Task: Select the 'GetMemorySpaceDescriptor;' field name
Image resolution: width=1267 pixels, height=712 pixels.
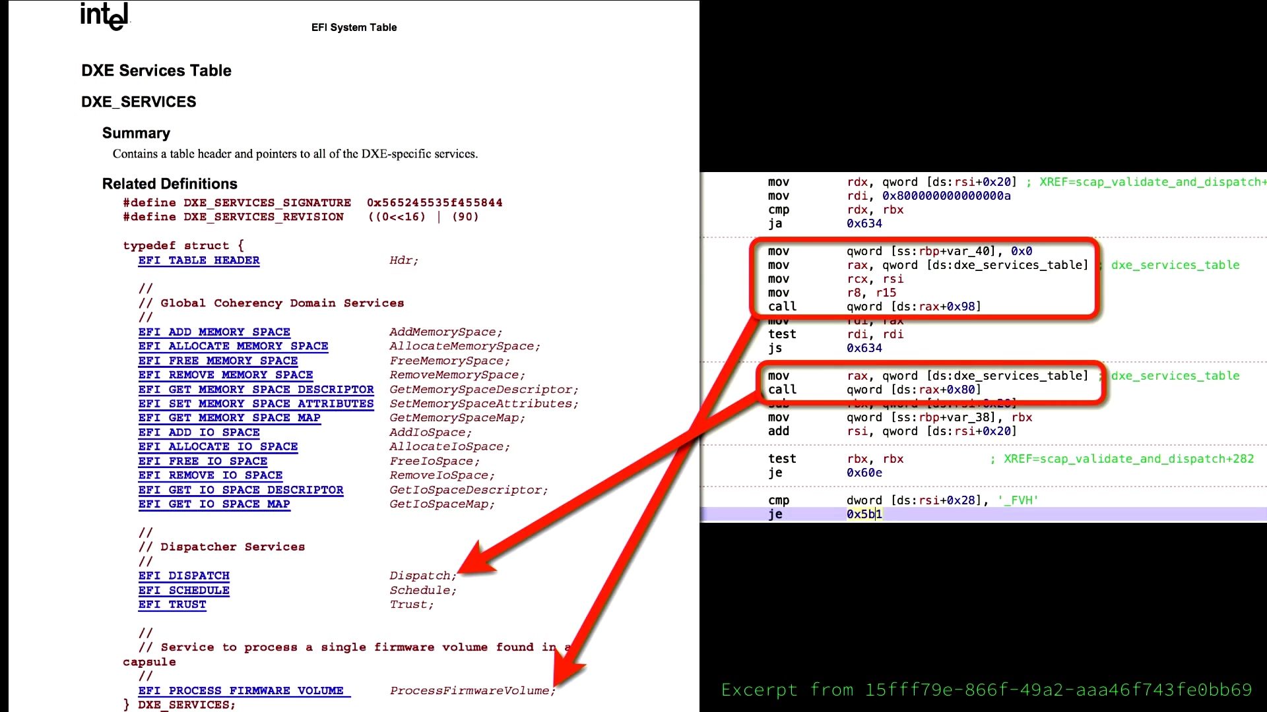Action: 484,390
